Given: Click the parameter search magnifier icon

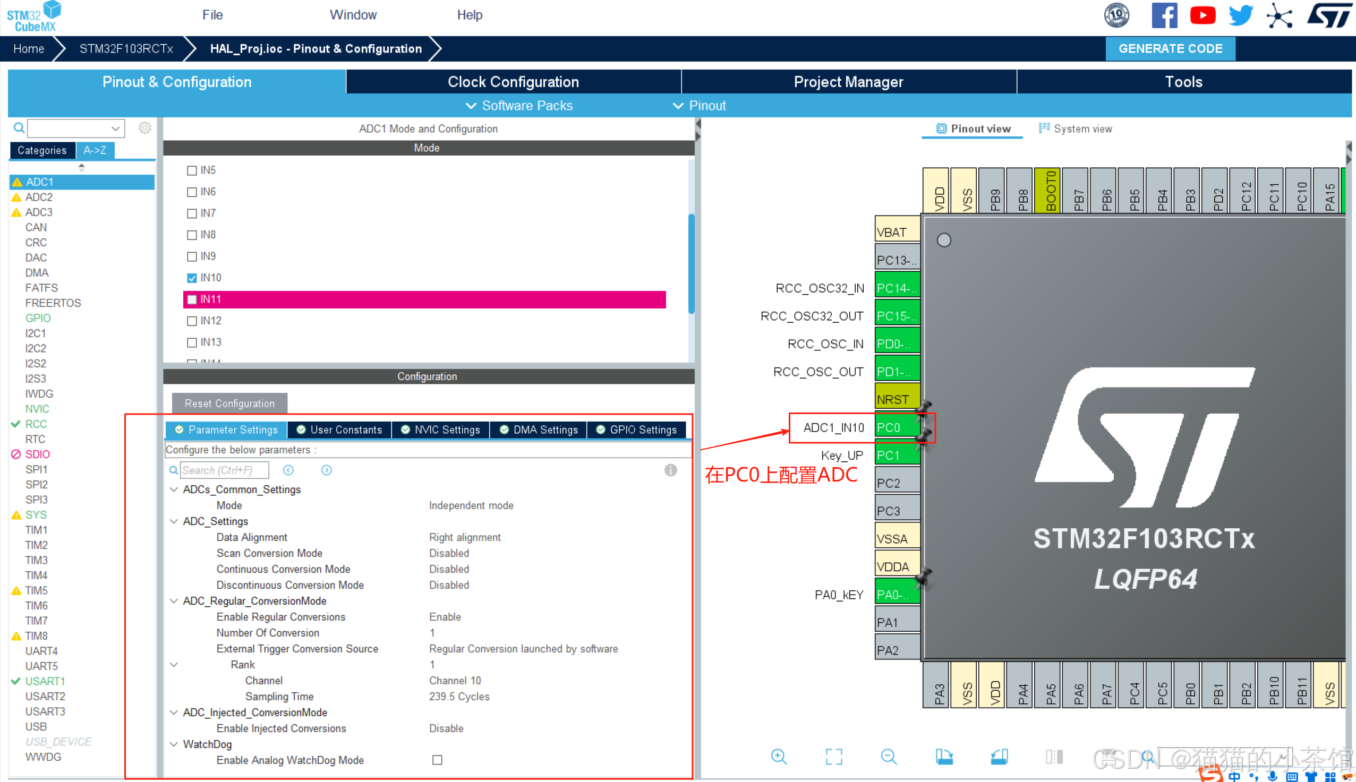Looking at the screenshot, I should tap(174, 470).
